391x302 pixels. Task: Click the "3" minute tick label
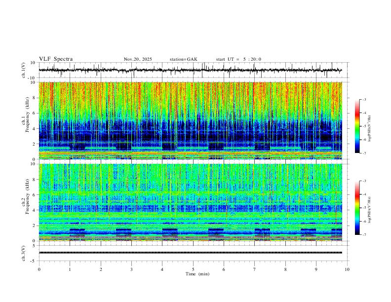[x=131, y=269]
